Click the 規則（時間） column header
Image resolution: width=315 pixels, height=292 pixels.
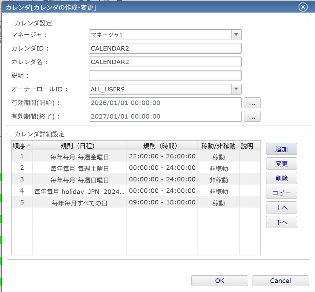[x=162, y=146]
